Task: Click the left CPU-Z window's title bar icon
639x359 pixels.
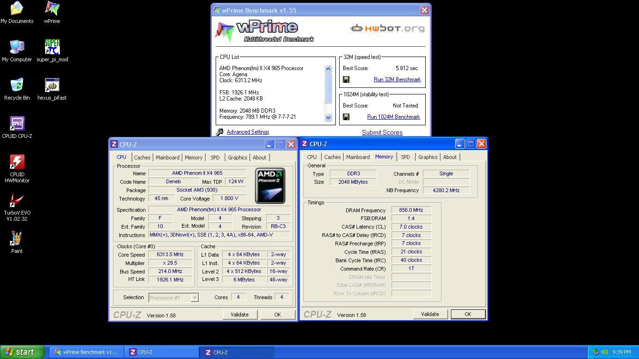Action: pos(114,144)
